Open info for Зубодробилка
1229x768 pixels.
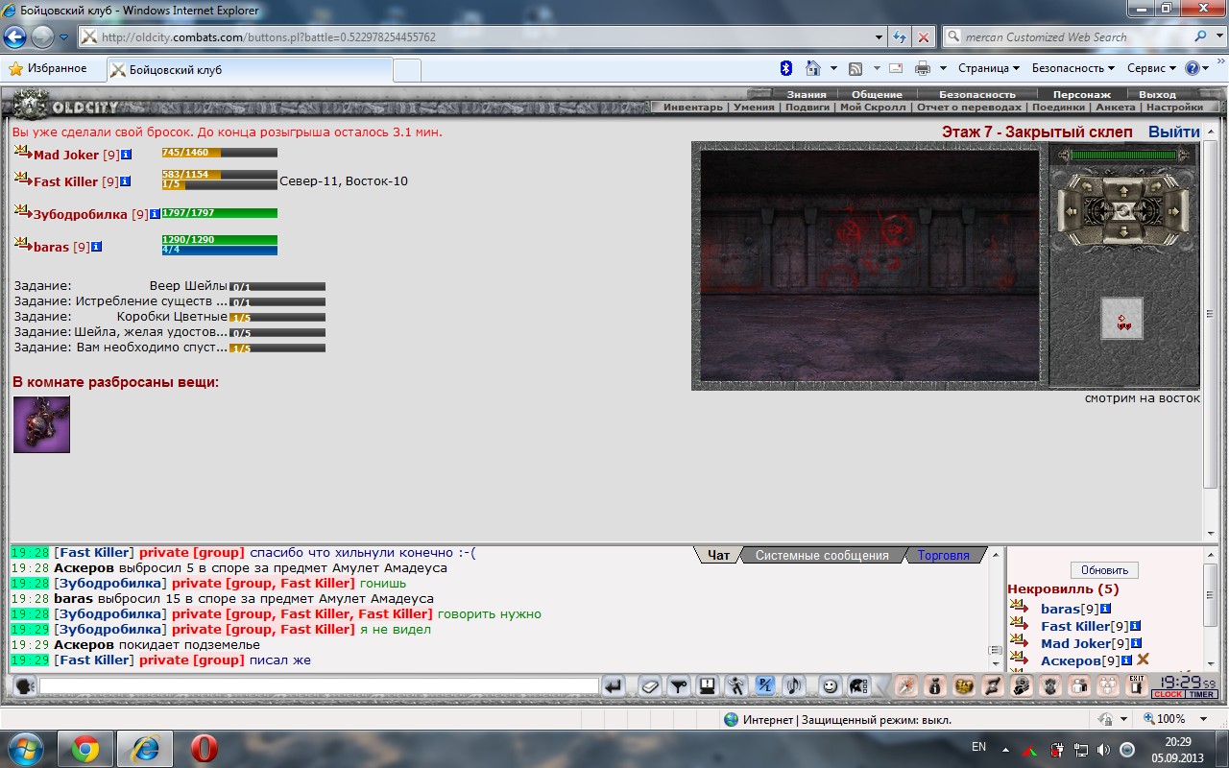155,215
